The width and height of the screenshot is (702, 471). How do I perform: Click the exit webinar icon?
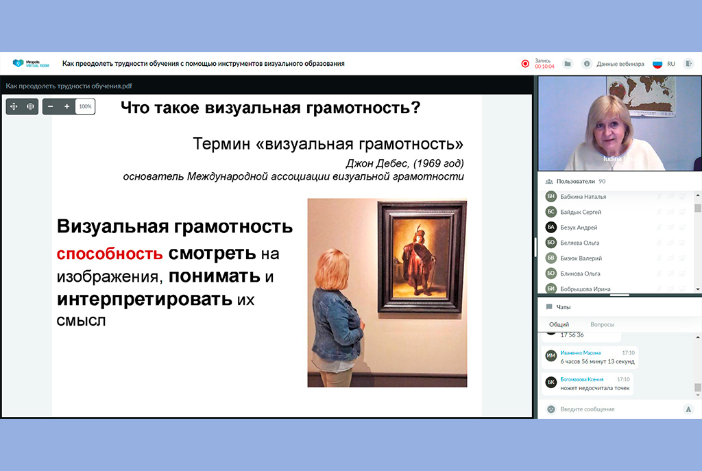coord(688,64)
